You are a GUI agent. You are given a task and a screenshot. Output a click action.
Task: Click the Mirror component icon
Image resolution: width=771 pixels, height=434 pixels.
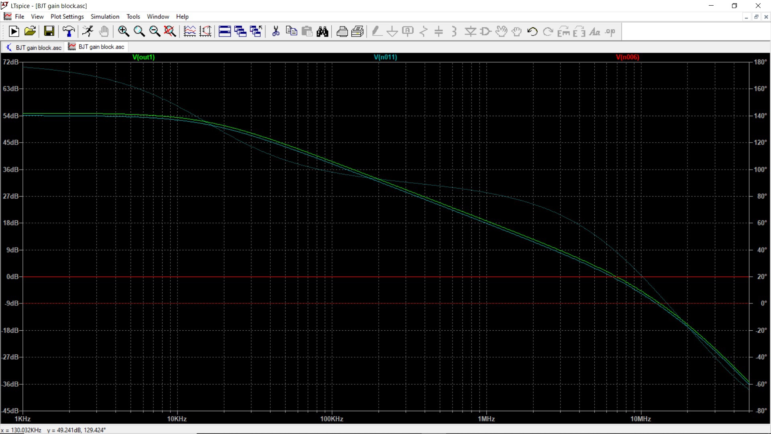(579, 31)
